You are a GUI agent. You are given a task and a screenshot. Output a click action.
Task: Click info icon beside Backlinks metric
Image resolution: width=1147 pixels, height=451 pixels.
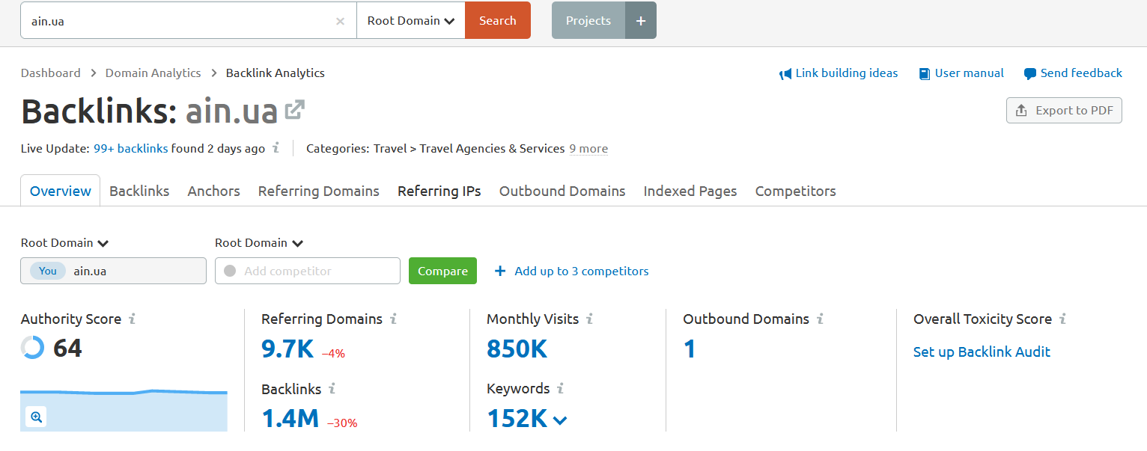[x=332, y=388]
